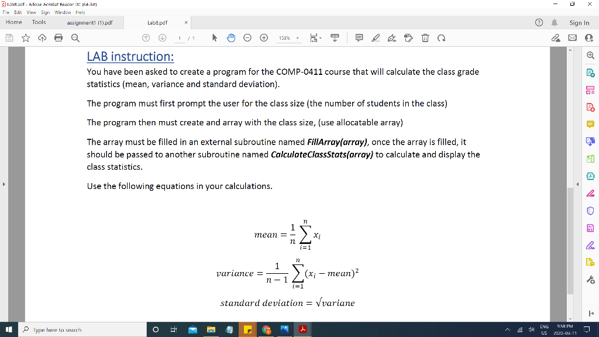
Task: Open the help question mark icon
Action: tap(539, 23)
